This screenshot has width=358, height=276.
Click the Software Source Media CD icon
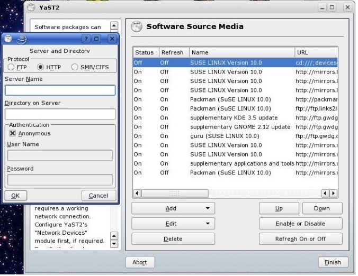137,26
